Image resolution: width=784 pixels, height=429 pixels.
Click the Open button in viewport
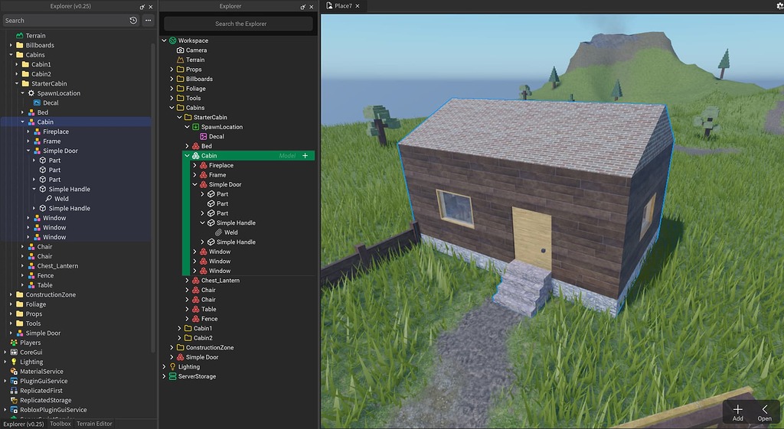[765, 413]
